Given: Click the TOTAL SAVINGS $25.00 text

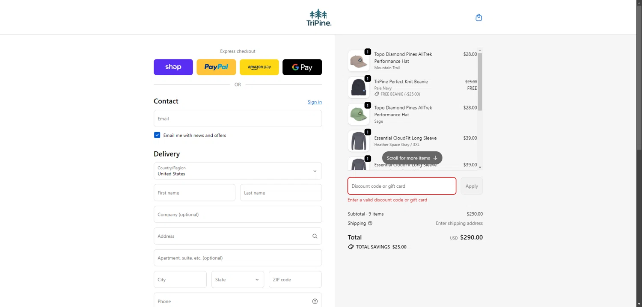Looking at the screenshot, I should 381,247.
